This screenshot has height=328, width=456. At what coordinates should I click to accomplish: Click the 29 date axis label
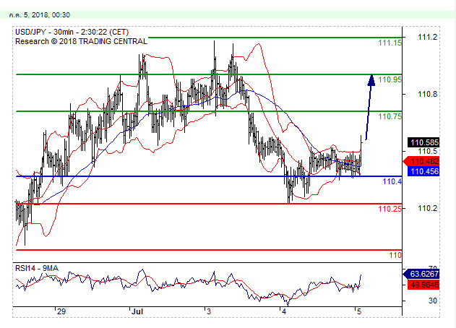point(61,311)
